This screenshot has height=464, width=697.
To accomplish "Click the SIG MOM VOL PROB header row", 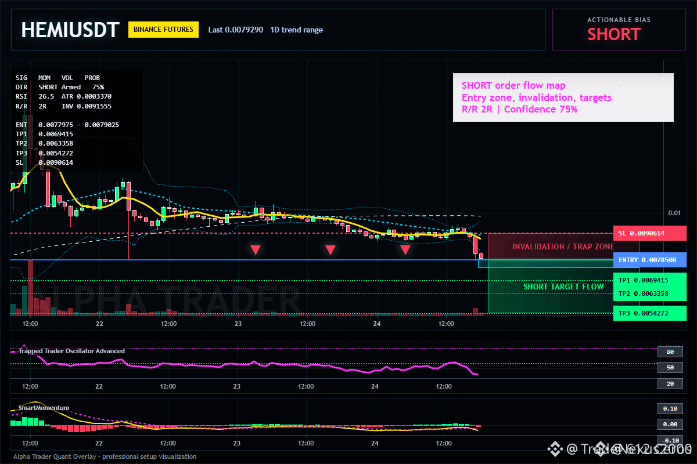I will 58,77.
